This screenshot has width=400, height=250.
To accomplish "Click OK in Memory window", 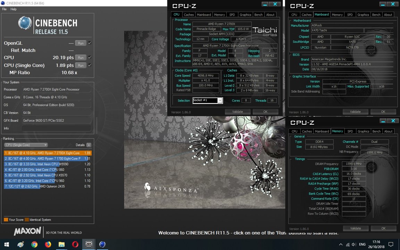I will click(x=383, y=228).
